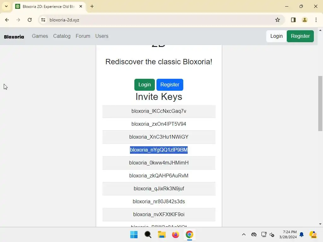Select key bloxoria_IKCcNxcGaq7v

159,111
